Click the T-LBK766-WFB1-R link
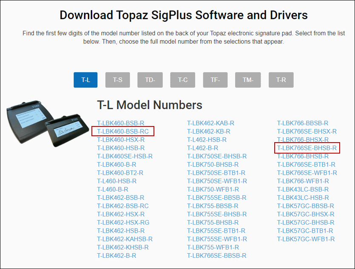 pos(303,181)
